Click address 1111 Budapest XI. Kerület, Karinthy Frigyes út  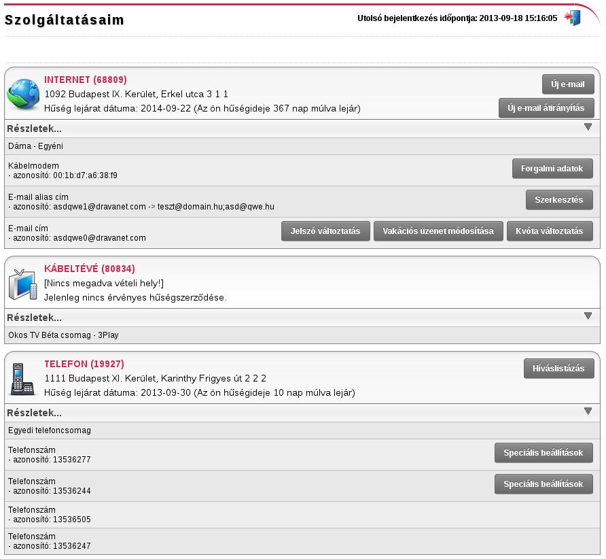tap(156, 378)
